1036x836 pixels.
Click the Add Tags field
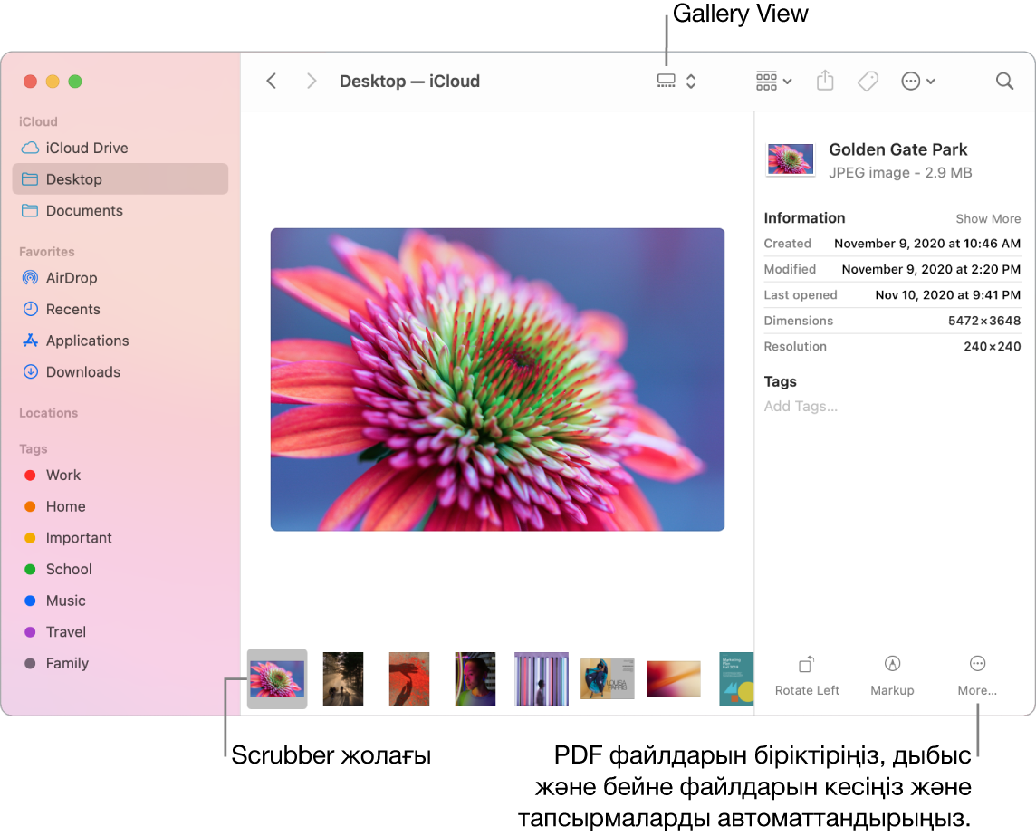pyautogui.click(x=801, y=407)
